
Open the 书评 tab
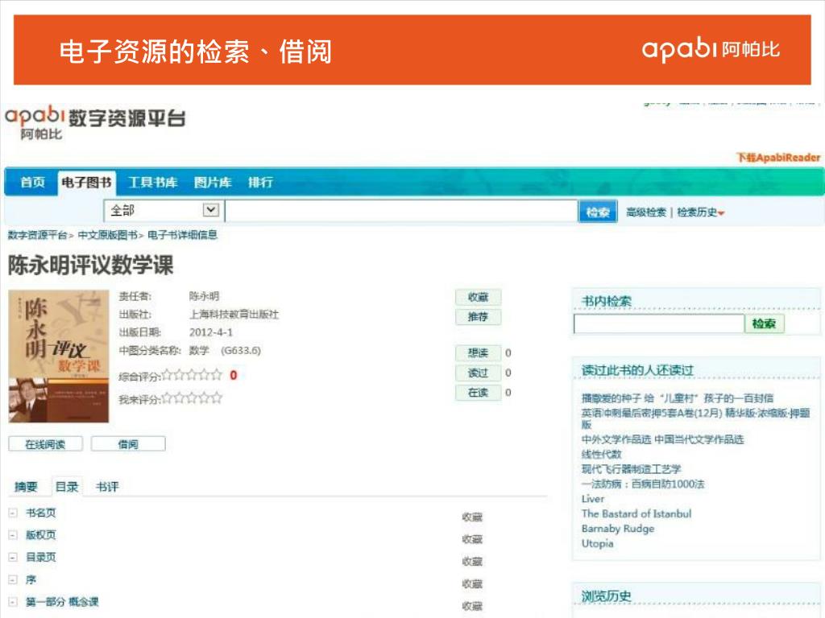tap(107, 487)
